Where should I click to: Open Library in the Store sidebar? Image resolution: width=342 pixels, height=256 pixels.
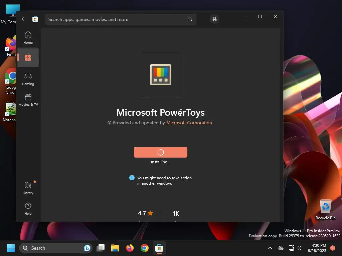[28, 188]
